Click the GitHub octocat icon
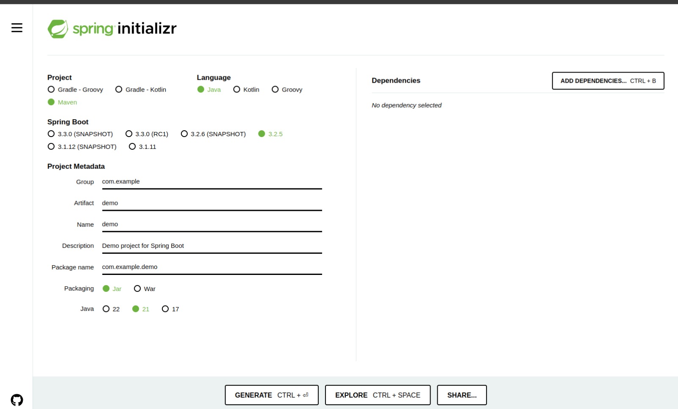Image resolution: width=678 pixels, height=409 pixels. pos(17,399)
